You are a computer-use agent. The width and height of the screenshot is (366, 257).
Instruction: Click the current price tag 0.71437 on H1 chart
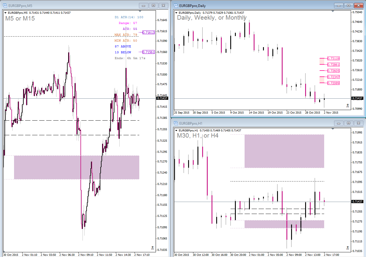[x=358, y=202]
